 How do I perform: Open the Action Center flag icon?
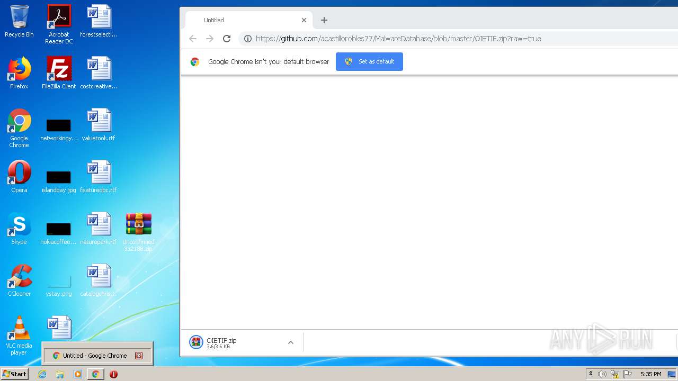628,374
